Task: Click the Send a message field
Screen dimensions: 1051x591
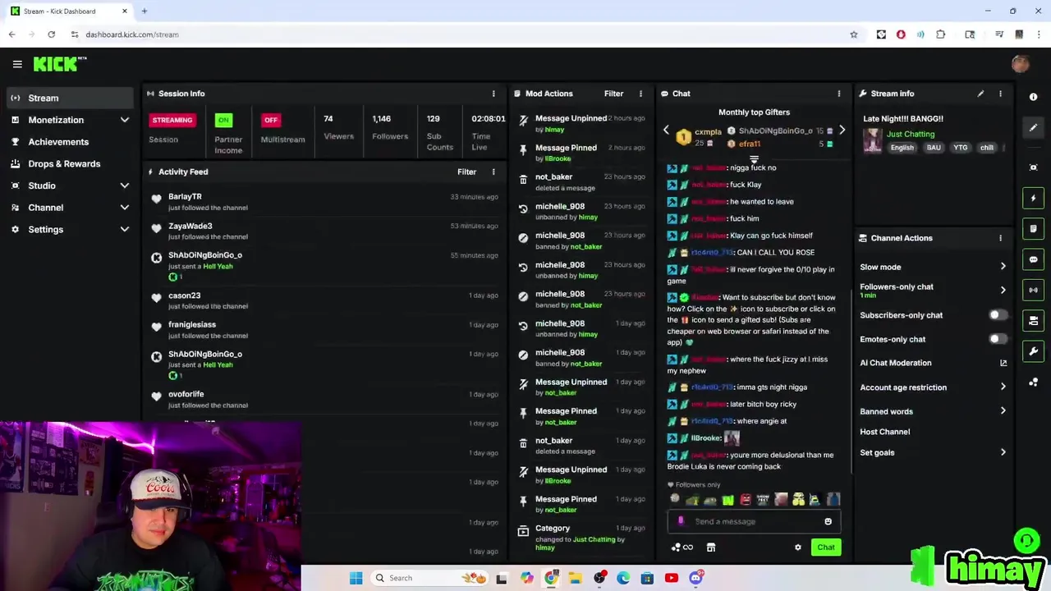Action: click(x=753, y=521)
